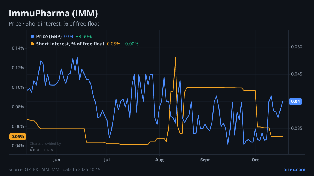Click the +0.00% short interest change value
This screenshot has width=314, height=176.
tap(130, 44)
